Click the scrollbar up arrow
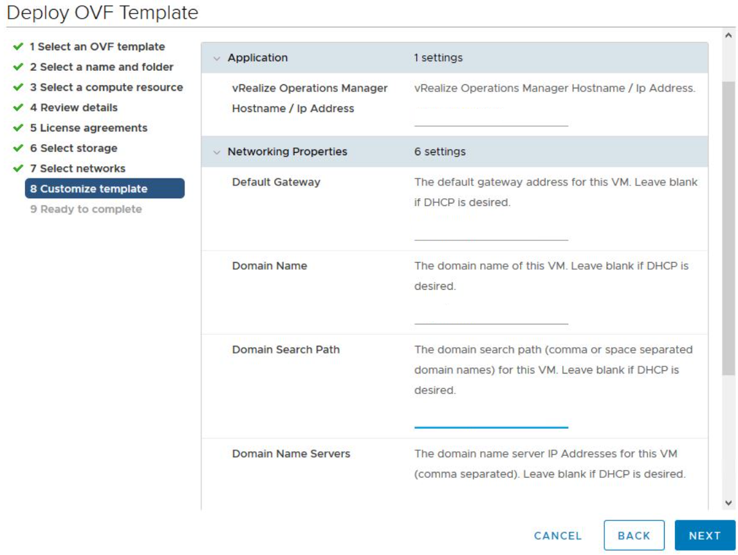Viewport: 738px width, 555px height. (728, 36)
